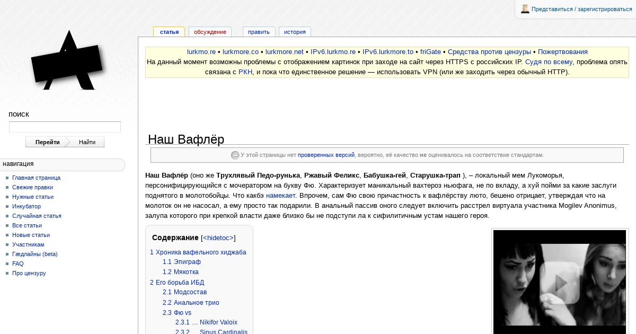636x334 pixels.
Task: Jump to section 2.3 Фю vs
Action: tap(177, 313)
